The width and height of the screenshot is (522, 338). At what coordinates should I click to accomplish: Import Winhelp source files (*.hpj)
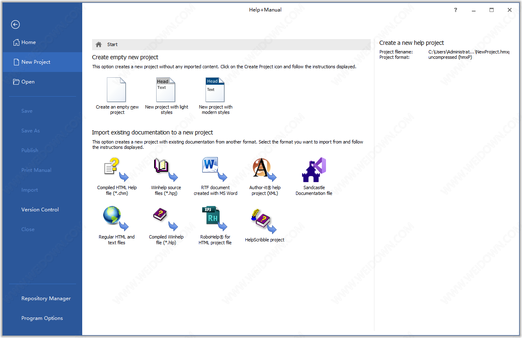click(x=166, y=170)
